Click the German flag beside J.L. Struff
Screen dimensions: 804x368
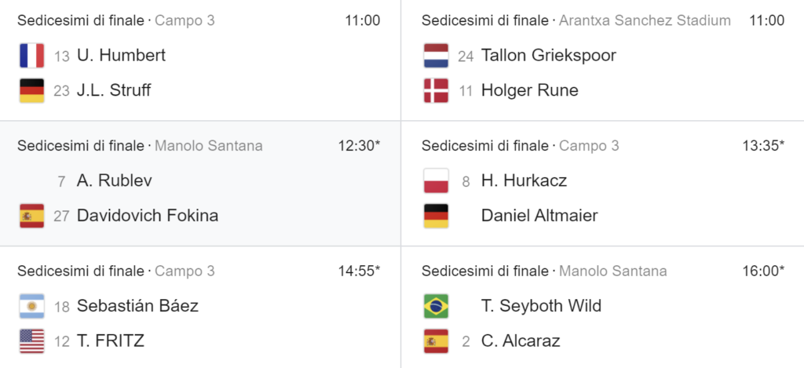pyautogui.click(x=31, y=91)
